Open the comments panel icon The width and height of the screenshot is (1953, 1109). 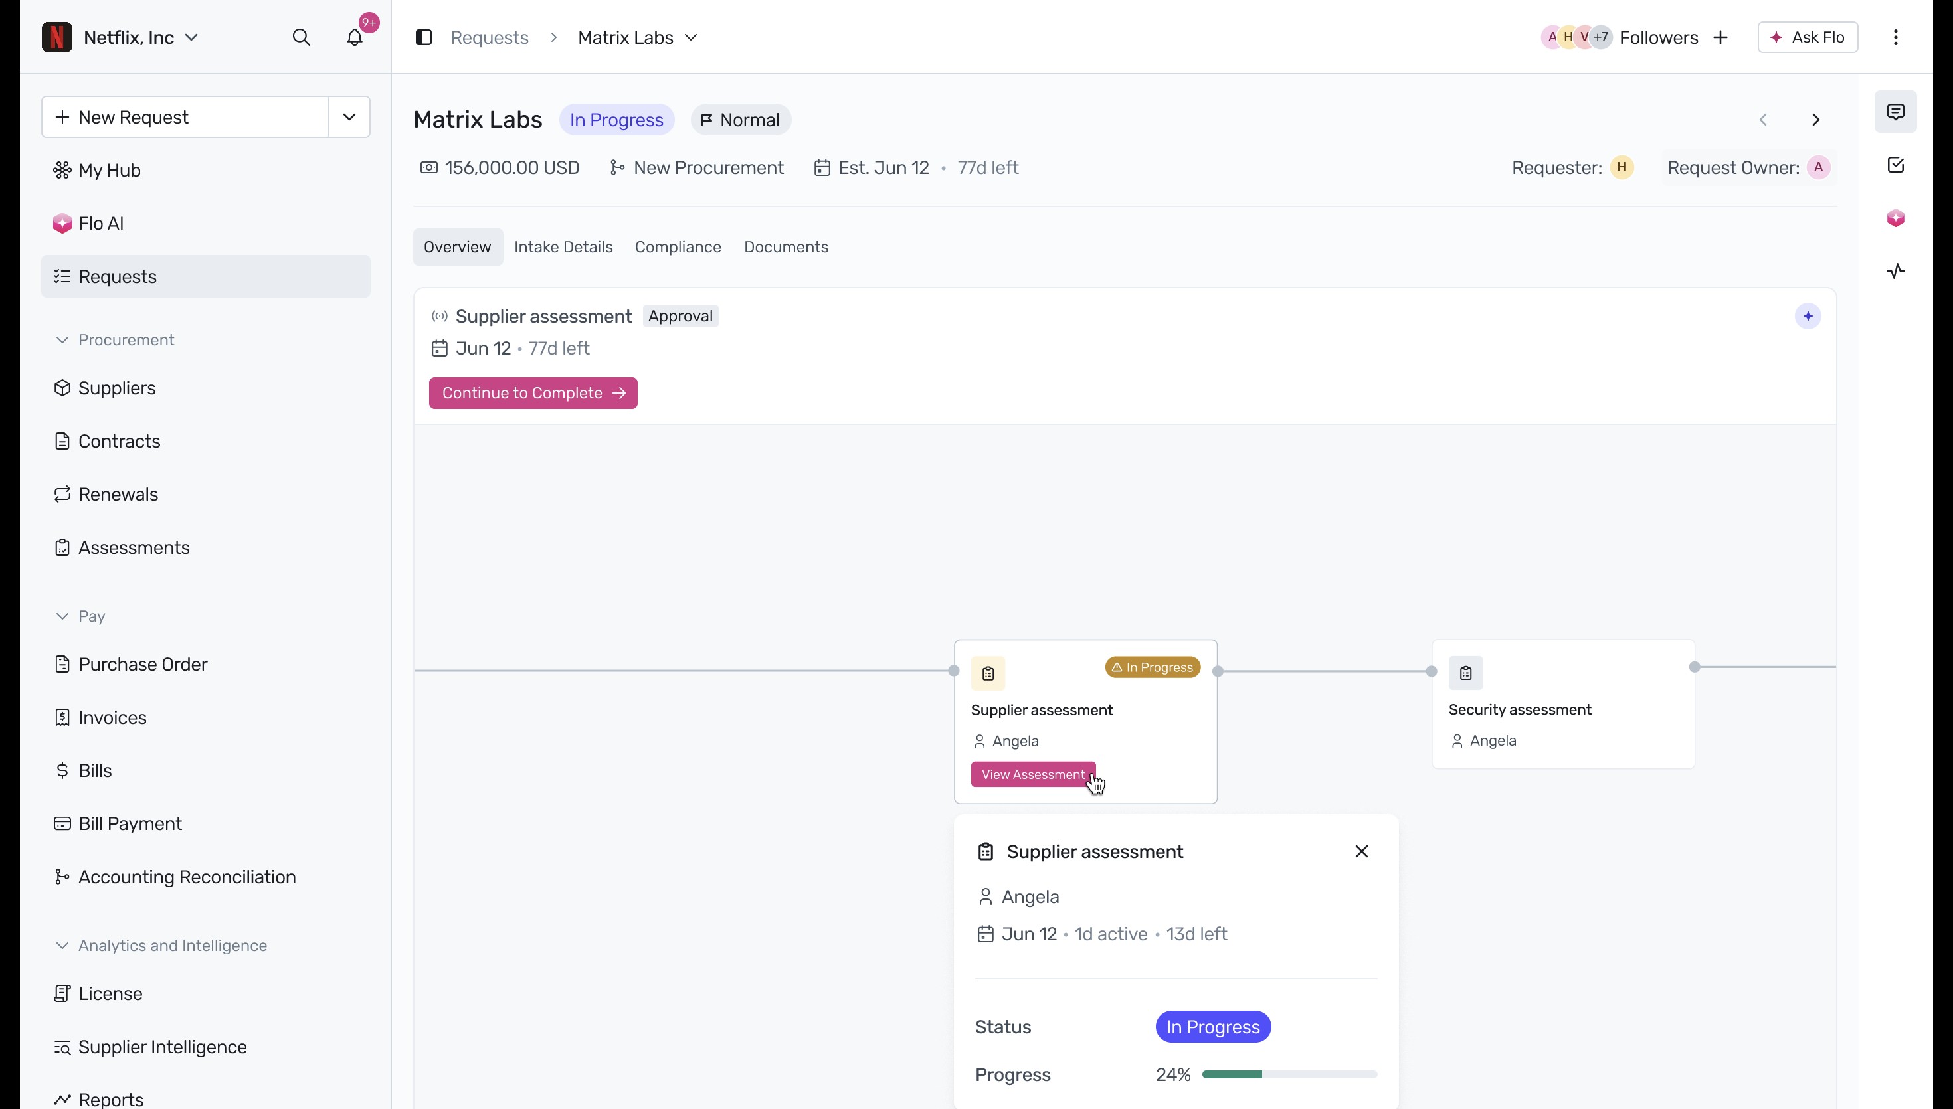coord(1896,112)
